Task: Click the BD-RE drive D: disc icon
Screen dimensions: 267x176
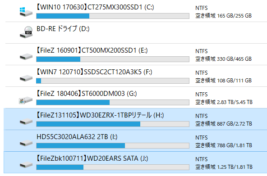Action: point(26,32)
